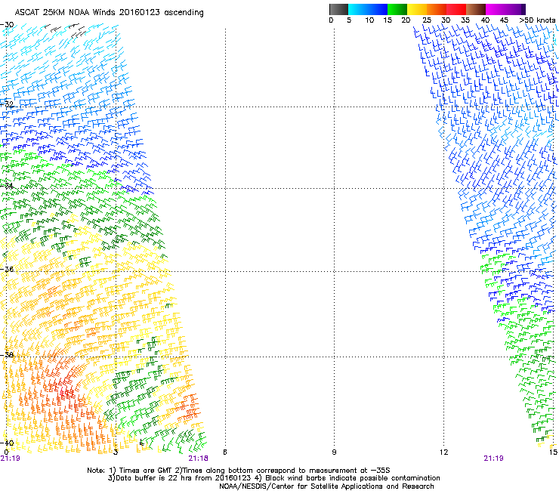Click the black contaminated wind barbs near latitude -30
Image resolution: width=559 pixels, height=491 pixels.
(66, 30)
